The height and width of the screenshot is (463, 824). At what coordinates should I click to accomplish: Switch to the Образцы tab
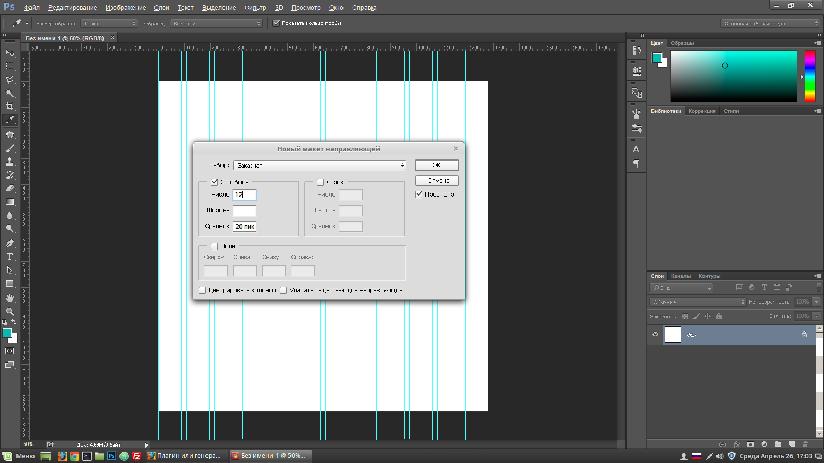682,43
